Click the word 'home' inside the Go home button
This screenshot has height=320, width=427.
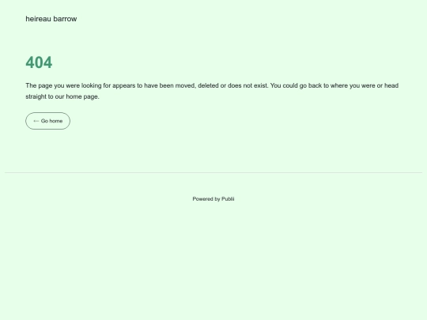(56, 121)
